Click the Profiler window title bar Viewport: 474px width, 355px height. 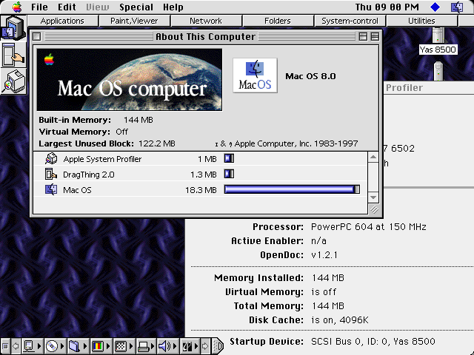429,88
